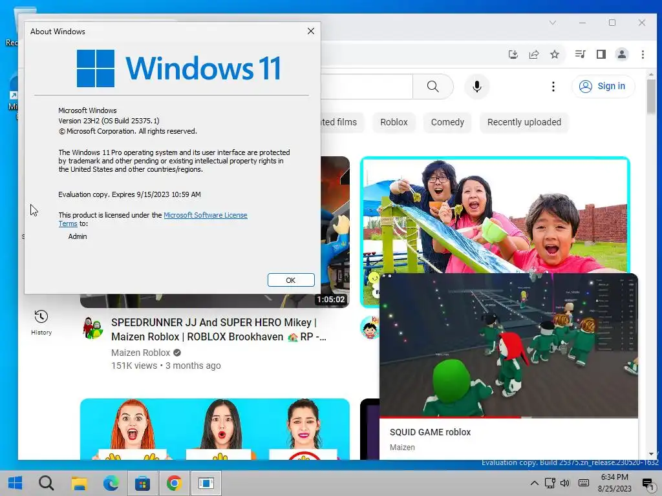Image resolution: width=662 pixels, height=496 pixels.
Task: Close the About Windows dialog
Action: point(311,31)
